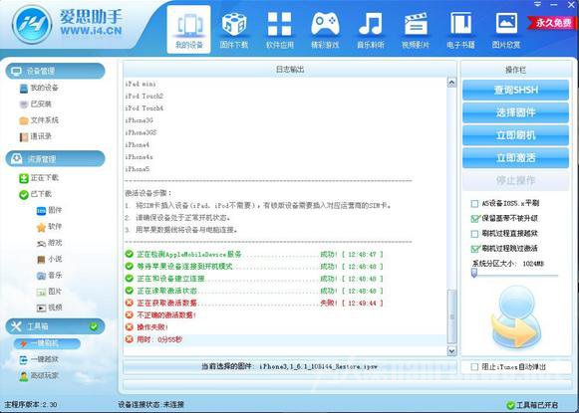Select the 电子书籍 e-book icon
The image size is (579, 413).
pyautogui.click(x=460, y=30)
